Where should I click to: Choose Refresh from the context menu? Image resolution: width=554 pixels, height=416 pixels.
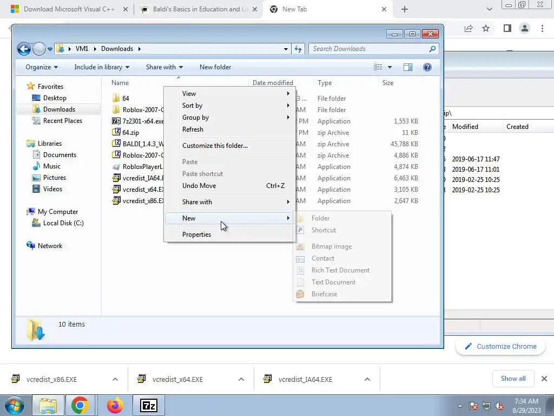pos(229,129)
